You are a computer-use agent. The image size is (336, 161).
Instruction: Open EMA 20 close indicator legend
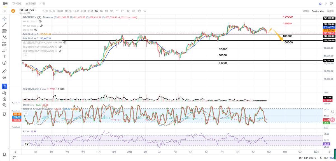(x=31, y=38)
